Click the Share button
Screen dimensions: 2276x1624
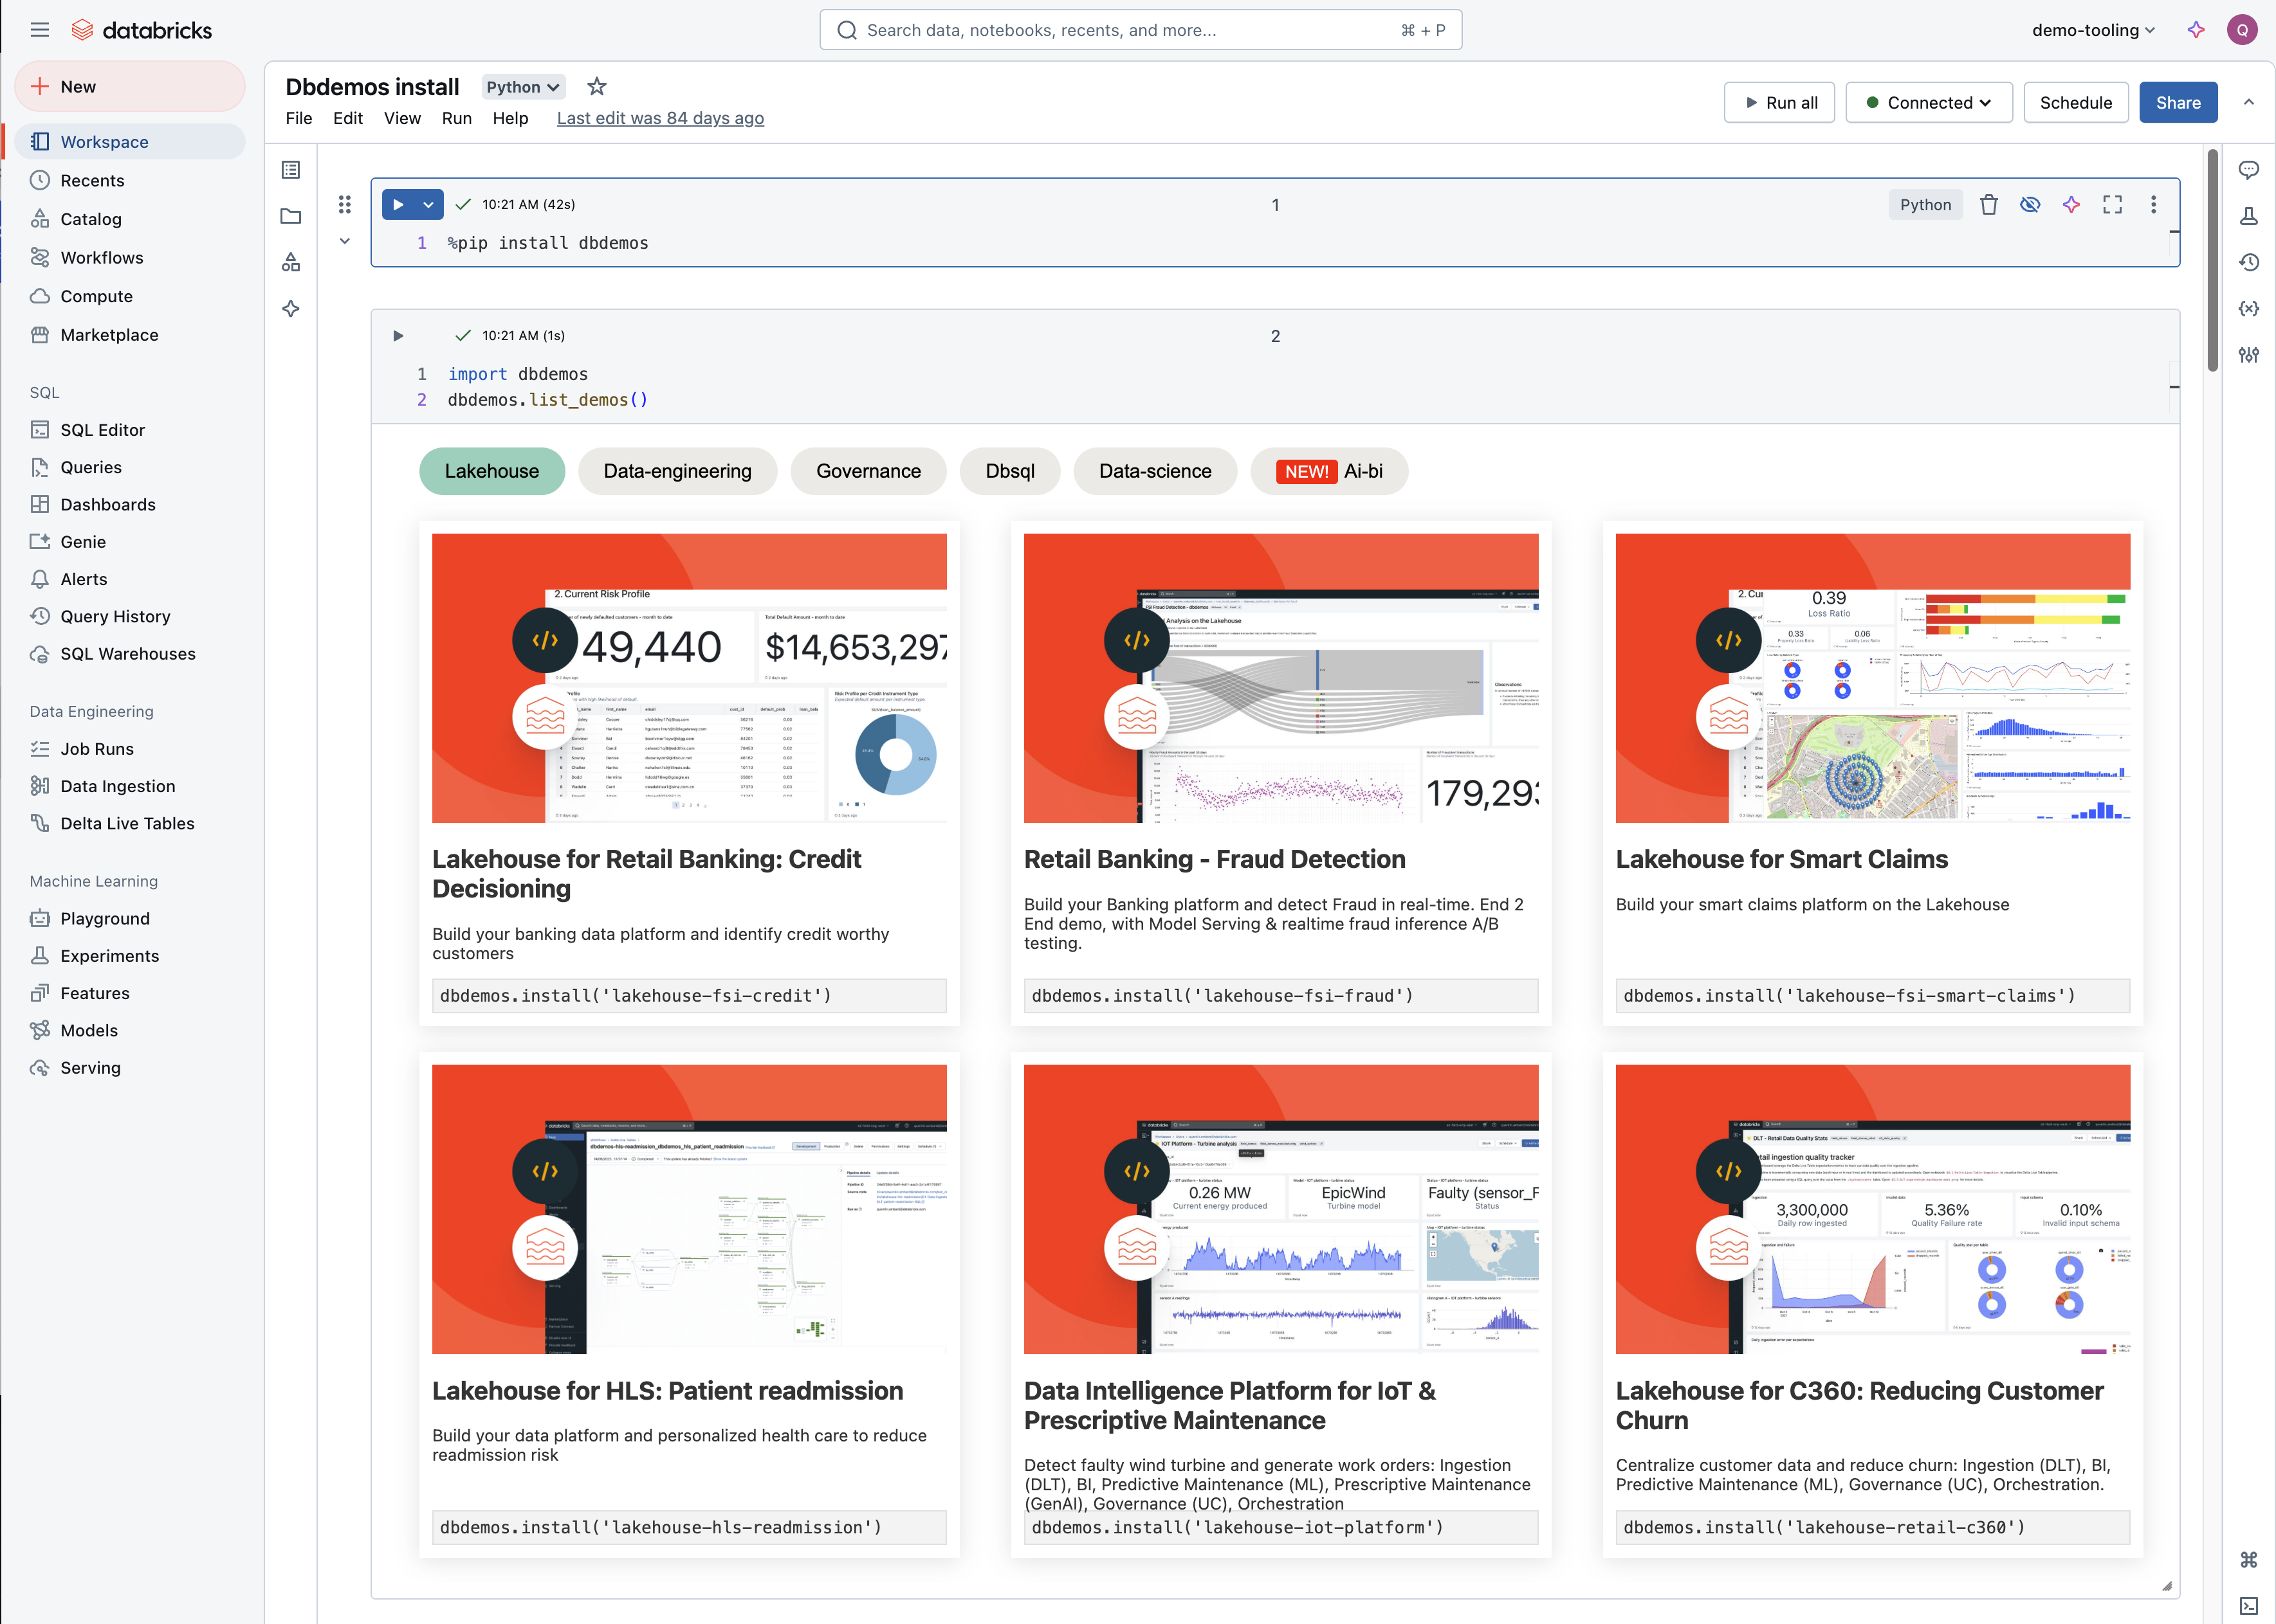[x=2178, y=102]
